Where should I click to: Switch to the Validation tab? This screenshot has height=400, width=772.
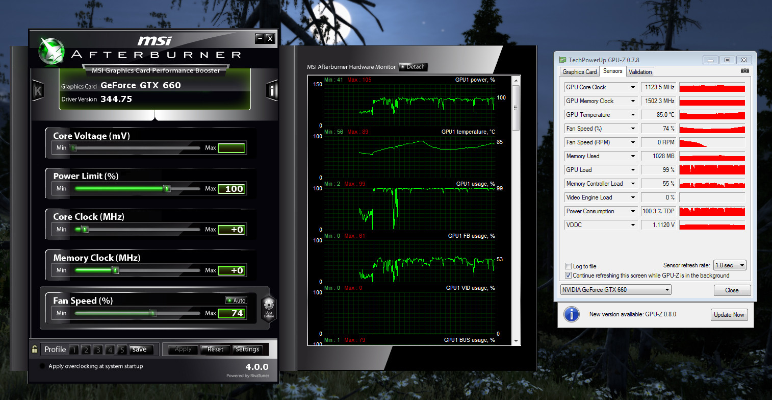tap(640, 72)
